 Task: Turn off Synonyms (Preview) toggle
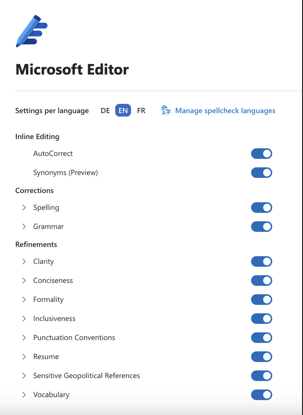261,173
